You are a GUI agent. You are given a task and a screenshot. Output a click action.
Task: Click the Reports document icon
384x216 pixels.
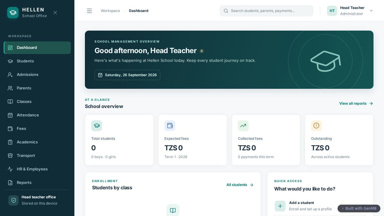[x=10, y=183]
